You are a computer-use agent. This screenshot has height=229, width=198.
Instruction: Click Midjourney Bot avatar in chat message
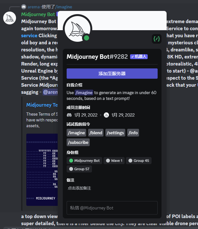pyautogui.click(x=10, y=18)
